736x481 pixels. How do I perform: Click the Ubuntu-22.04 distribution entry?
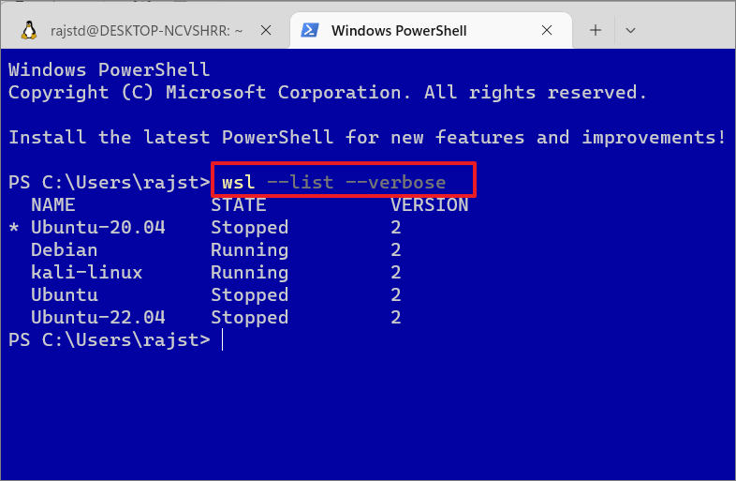[x=98, y=317]
